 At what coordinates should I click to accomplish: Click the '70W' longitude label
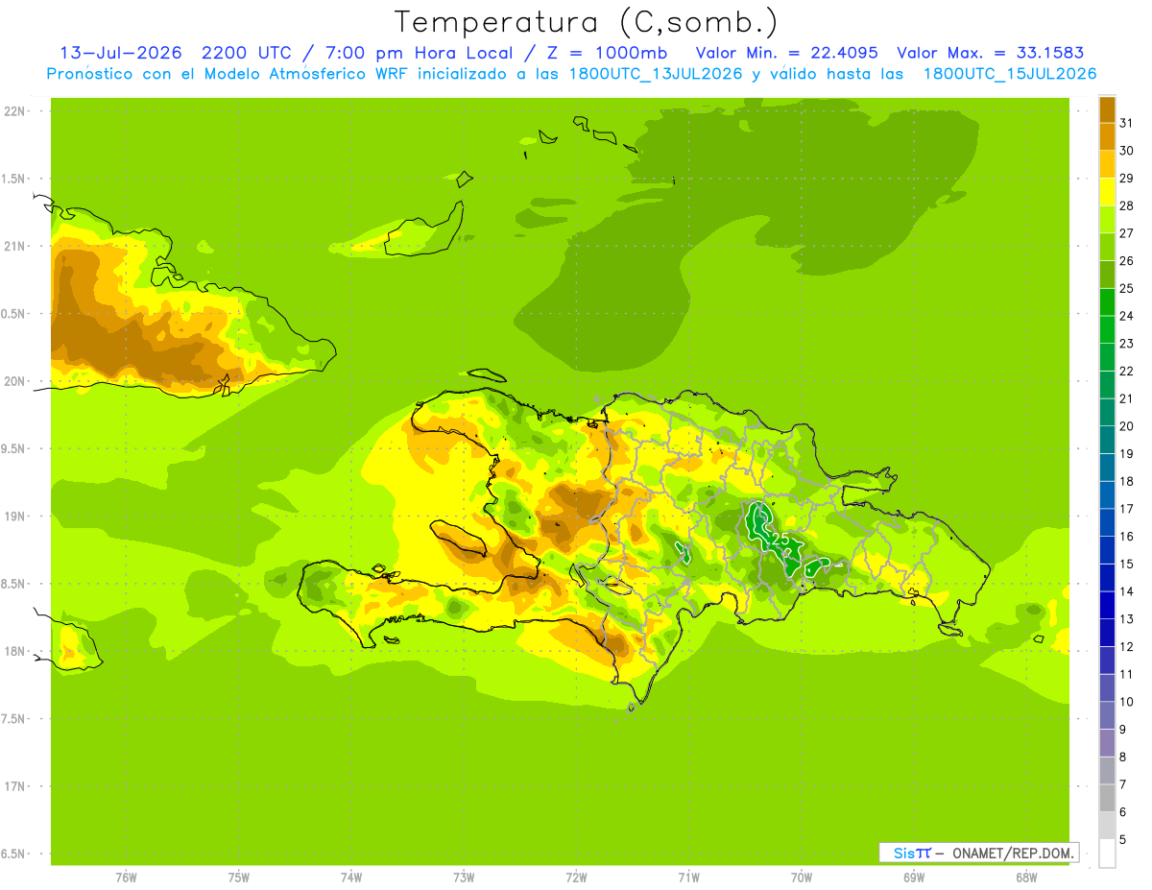(x=802, y=878)
